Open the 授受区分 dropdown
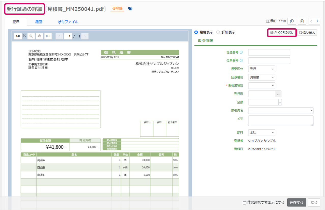The image size is (325, 210). (261, 69)
